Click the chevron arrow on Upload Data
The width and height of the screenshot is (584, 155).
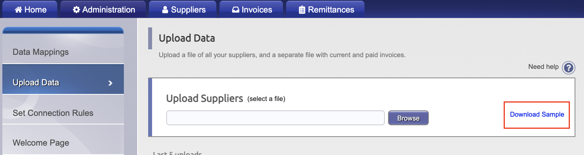[111, 83]
